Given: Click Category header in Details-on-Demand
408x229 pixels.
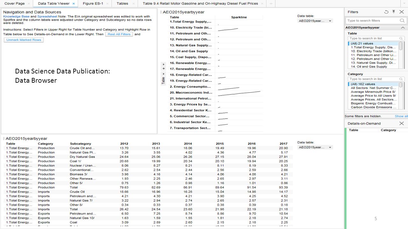Looking at the screenshot, I should click(x=388, y=130).
